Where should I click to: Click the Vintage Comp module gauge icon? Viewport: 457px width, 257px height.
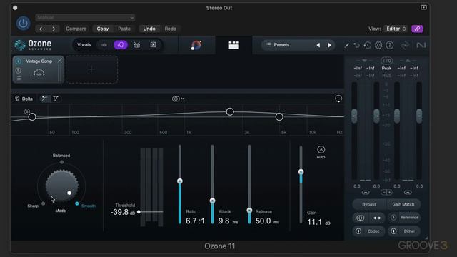tap(39, 73)
